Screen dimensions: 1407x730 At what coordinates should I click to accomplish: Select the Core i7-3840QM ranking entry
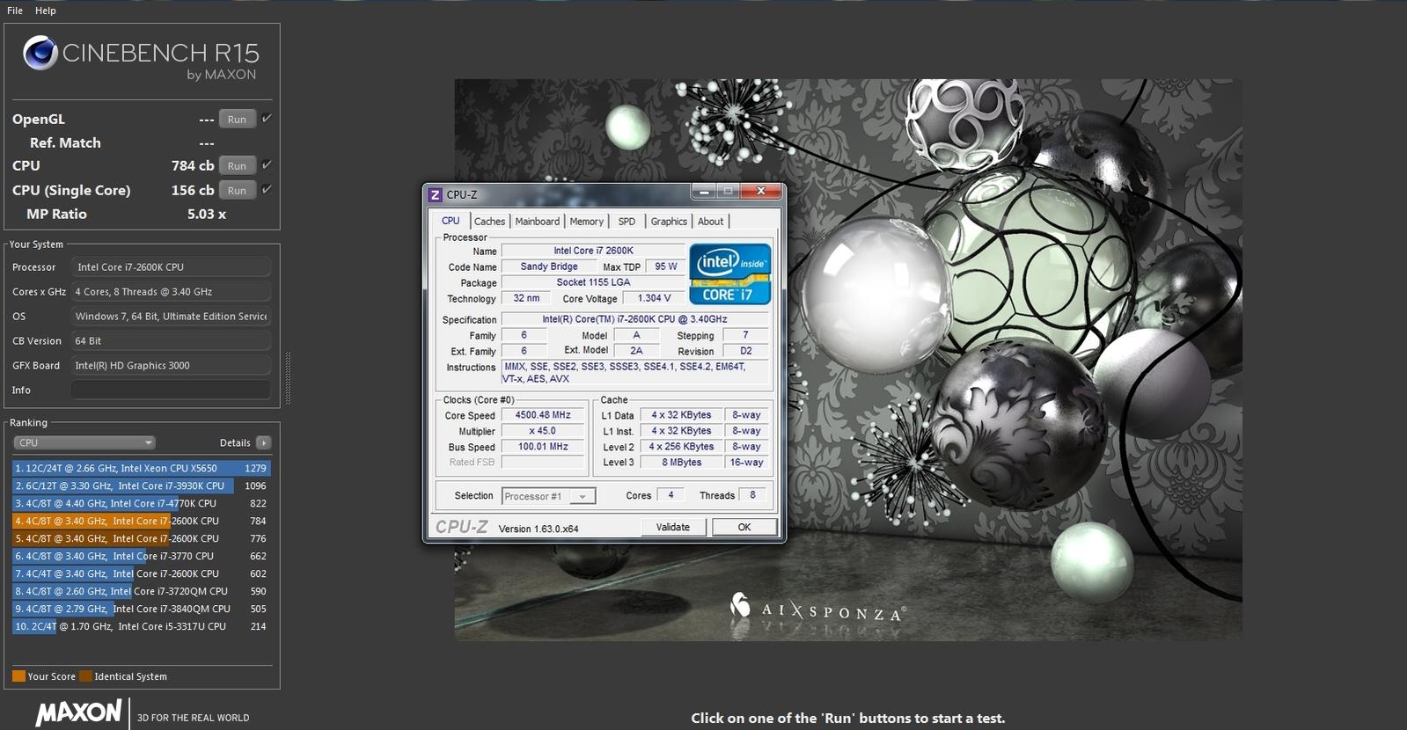141,609
